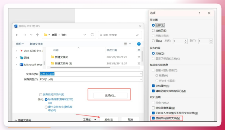Select 文档(D) publish content radio
225x130 pixels.
point(153,53)
